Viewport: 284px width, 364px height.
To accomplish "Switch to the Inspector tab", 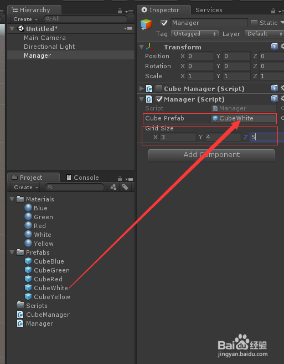I will click(164, 10).
